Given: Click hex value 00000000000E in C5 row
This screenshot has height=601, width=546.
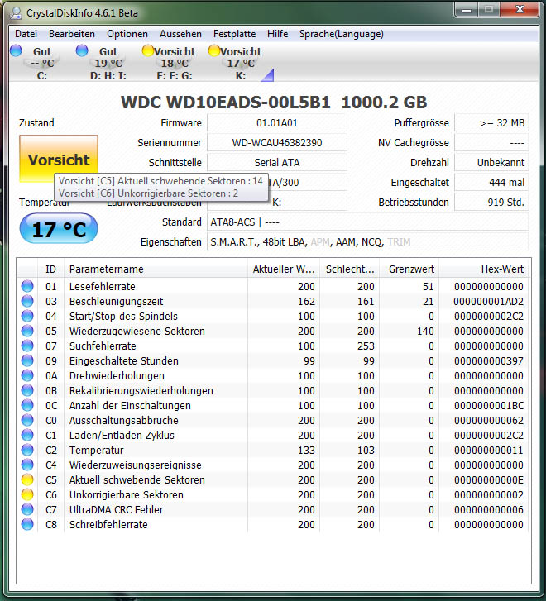Looking at the screenshot, I should pyautogui.click(x=489, y=479).
